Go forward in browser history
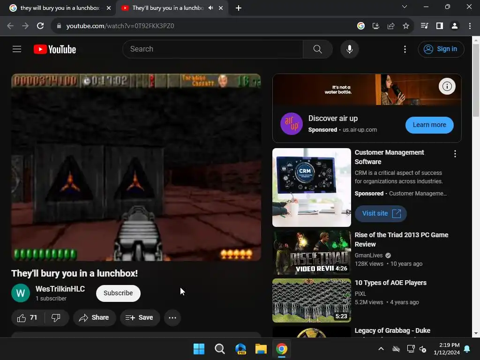 click(25, 26)
